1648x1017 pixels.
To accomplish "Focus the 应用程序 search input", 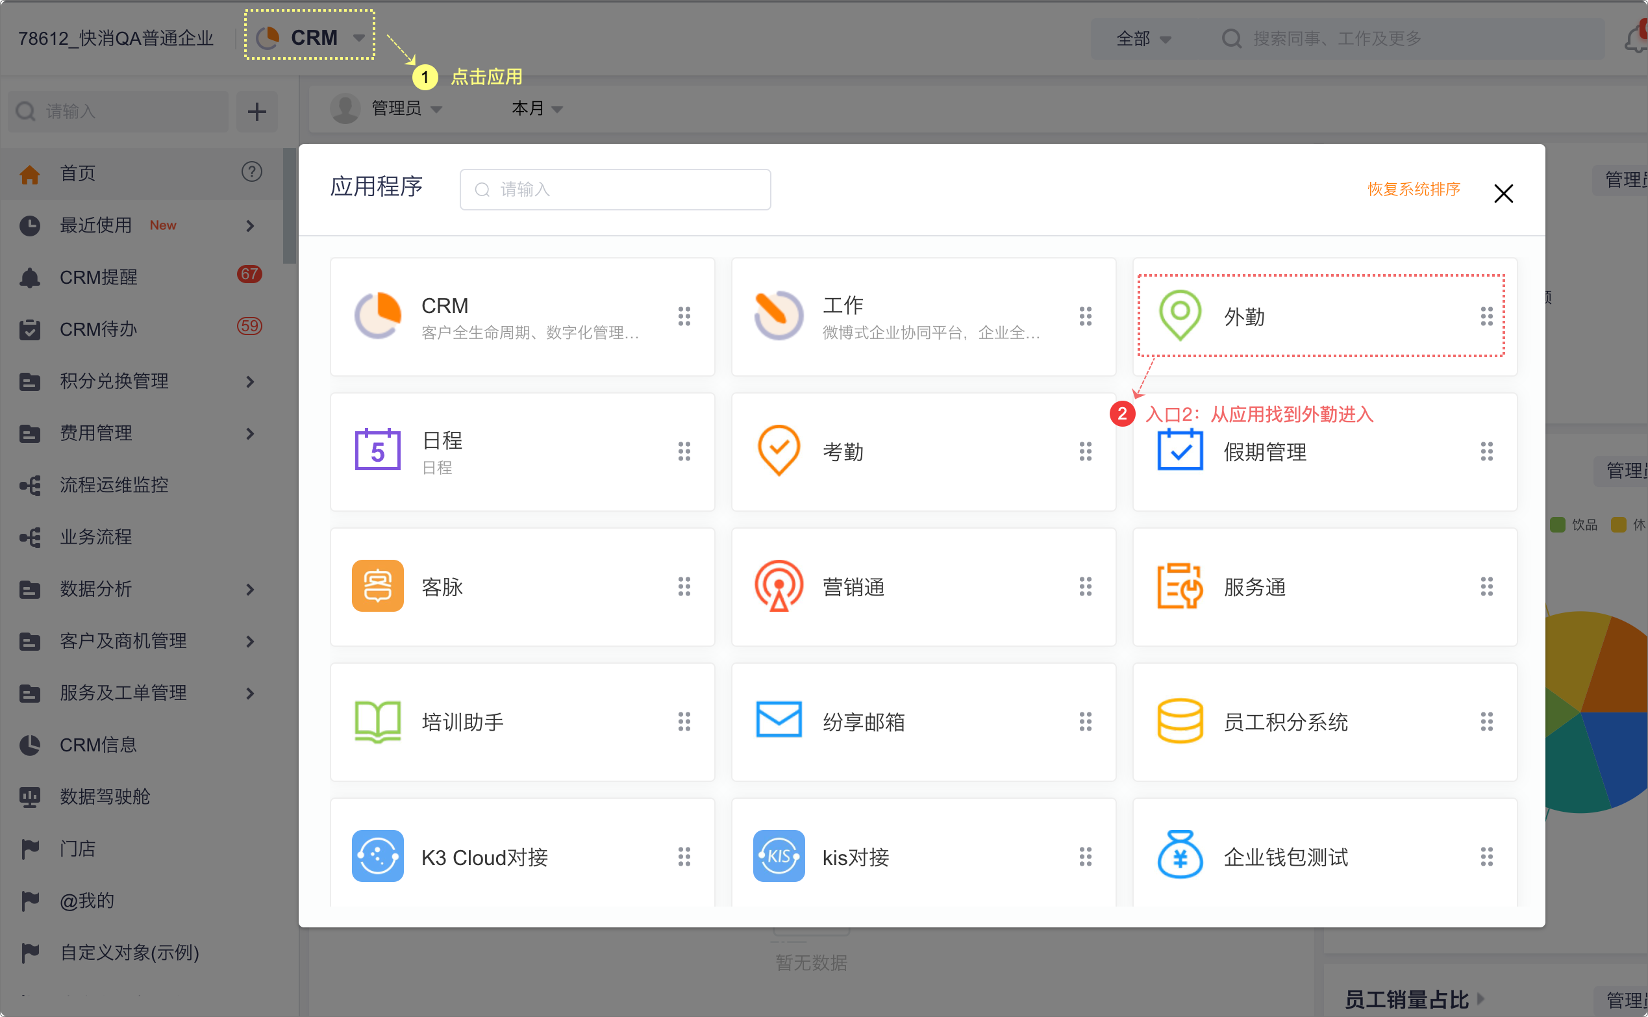I will coord(614,190).
